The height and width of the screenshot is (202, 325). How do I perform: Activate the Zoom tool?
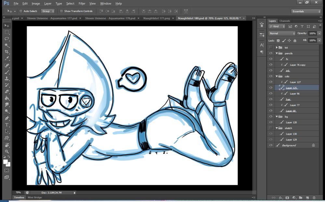(7, 151)
